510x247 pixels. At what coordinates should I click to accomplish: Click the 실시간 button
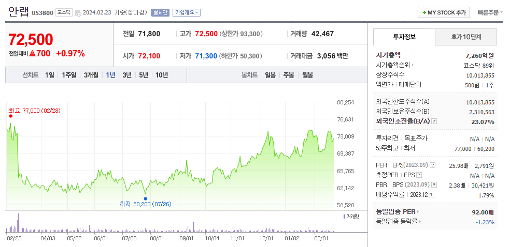160,12
